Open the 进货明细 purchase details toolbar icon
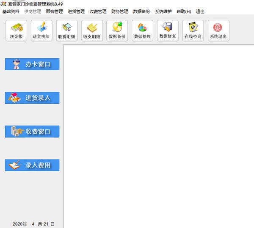Image resolution: width=254 pixels, height=228 pixels. click(x=41, y=30)
